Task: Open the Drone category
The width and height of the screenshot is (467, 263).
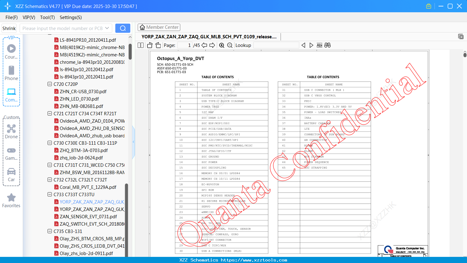Action: click(x=11, y=131)
